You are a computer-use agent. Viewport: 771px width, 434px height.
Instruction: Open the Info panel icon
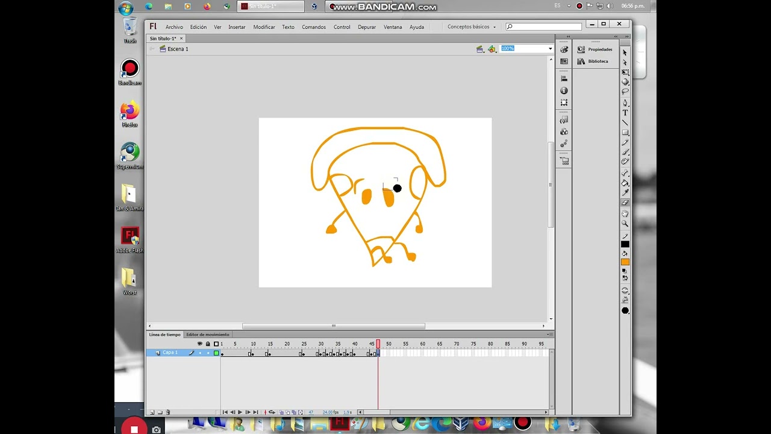click(564, 90)
